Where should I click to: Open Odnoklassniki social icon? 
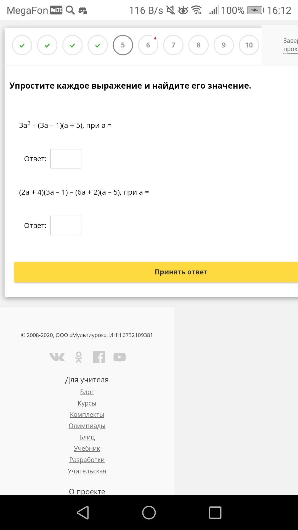[79, 357]
